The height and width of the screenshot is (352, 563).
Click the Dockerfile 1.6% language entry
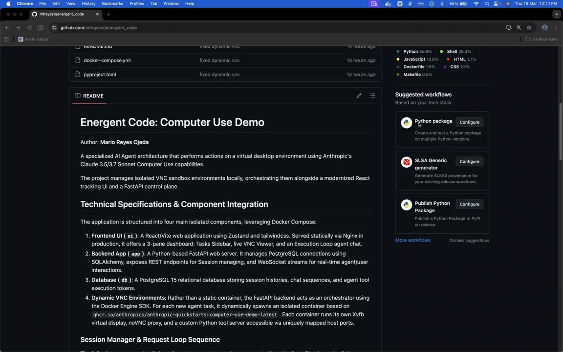click(415, 67)
